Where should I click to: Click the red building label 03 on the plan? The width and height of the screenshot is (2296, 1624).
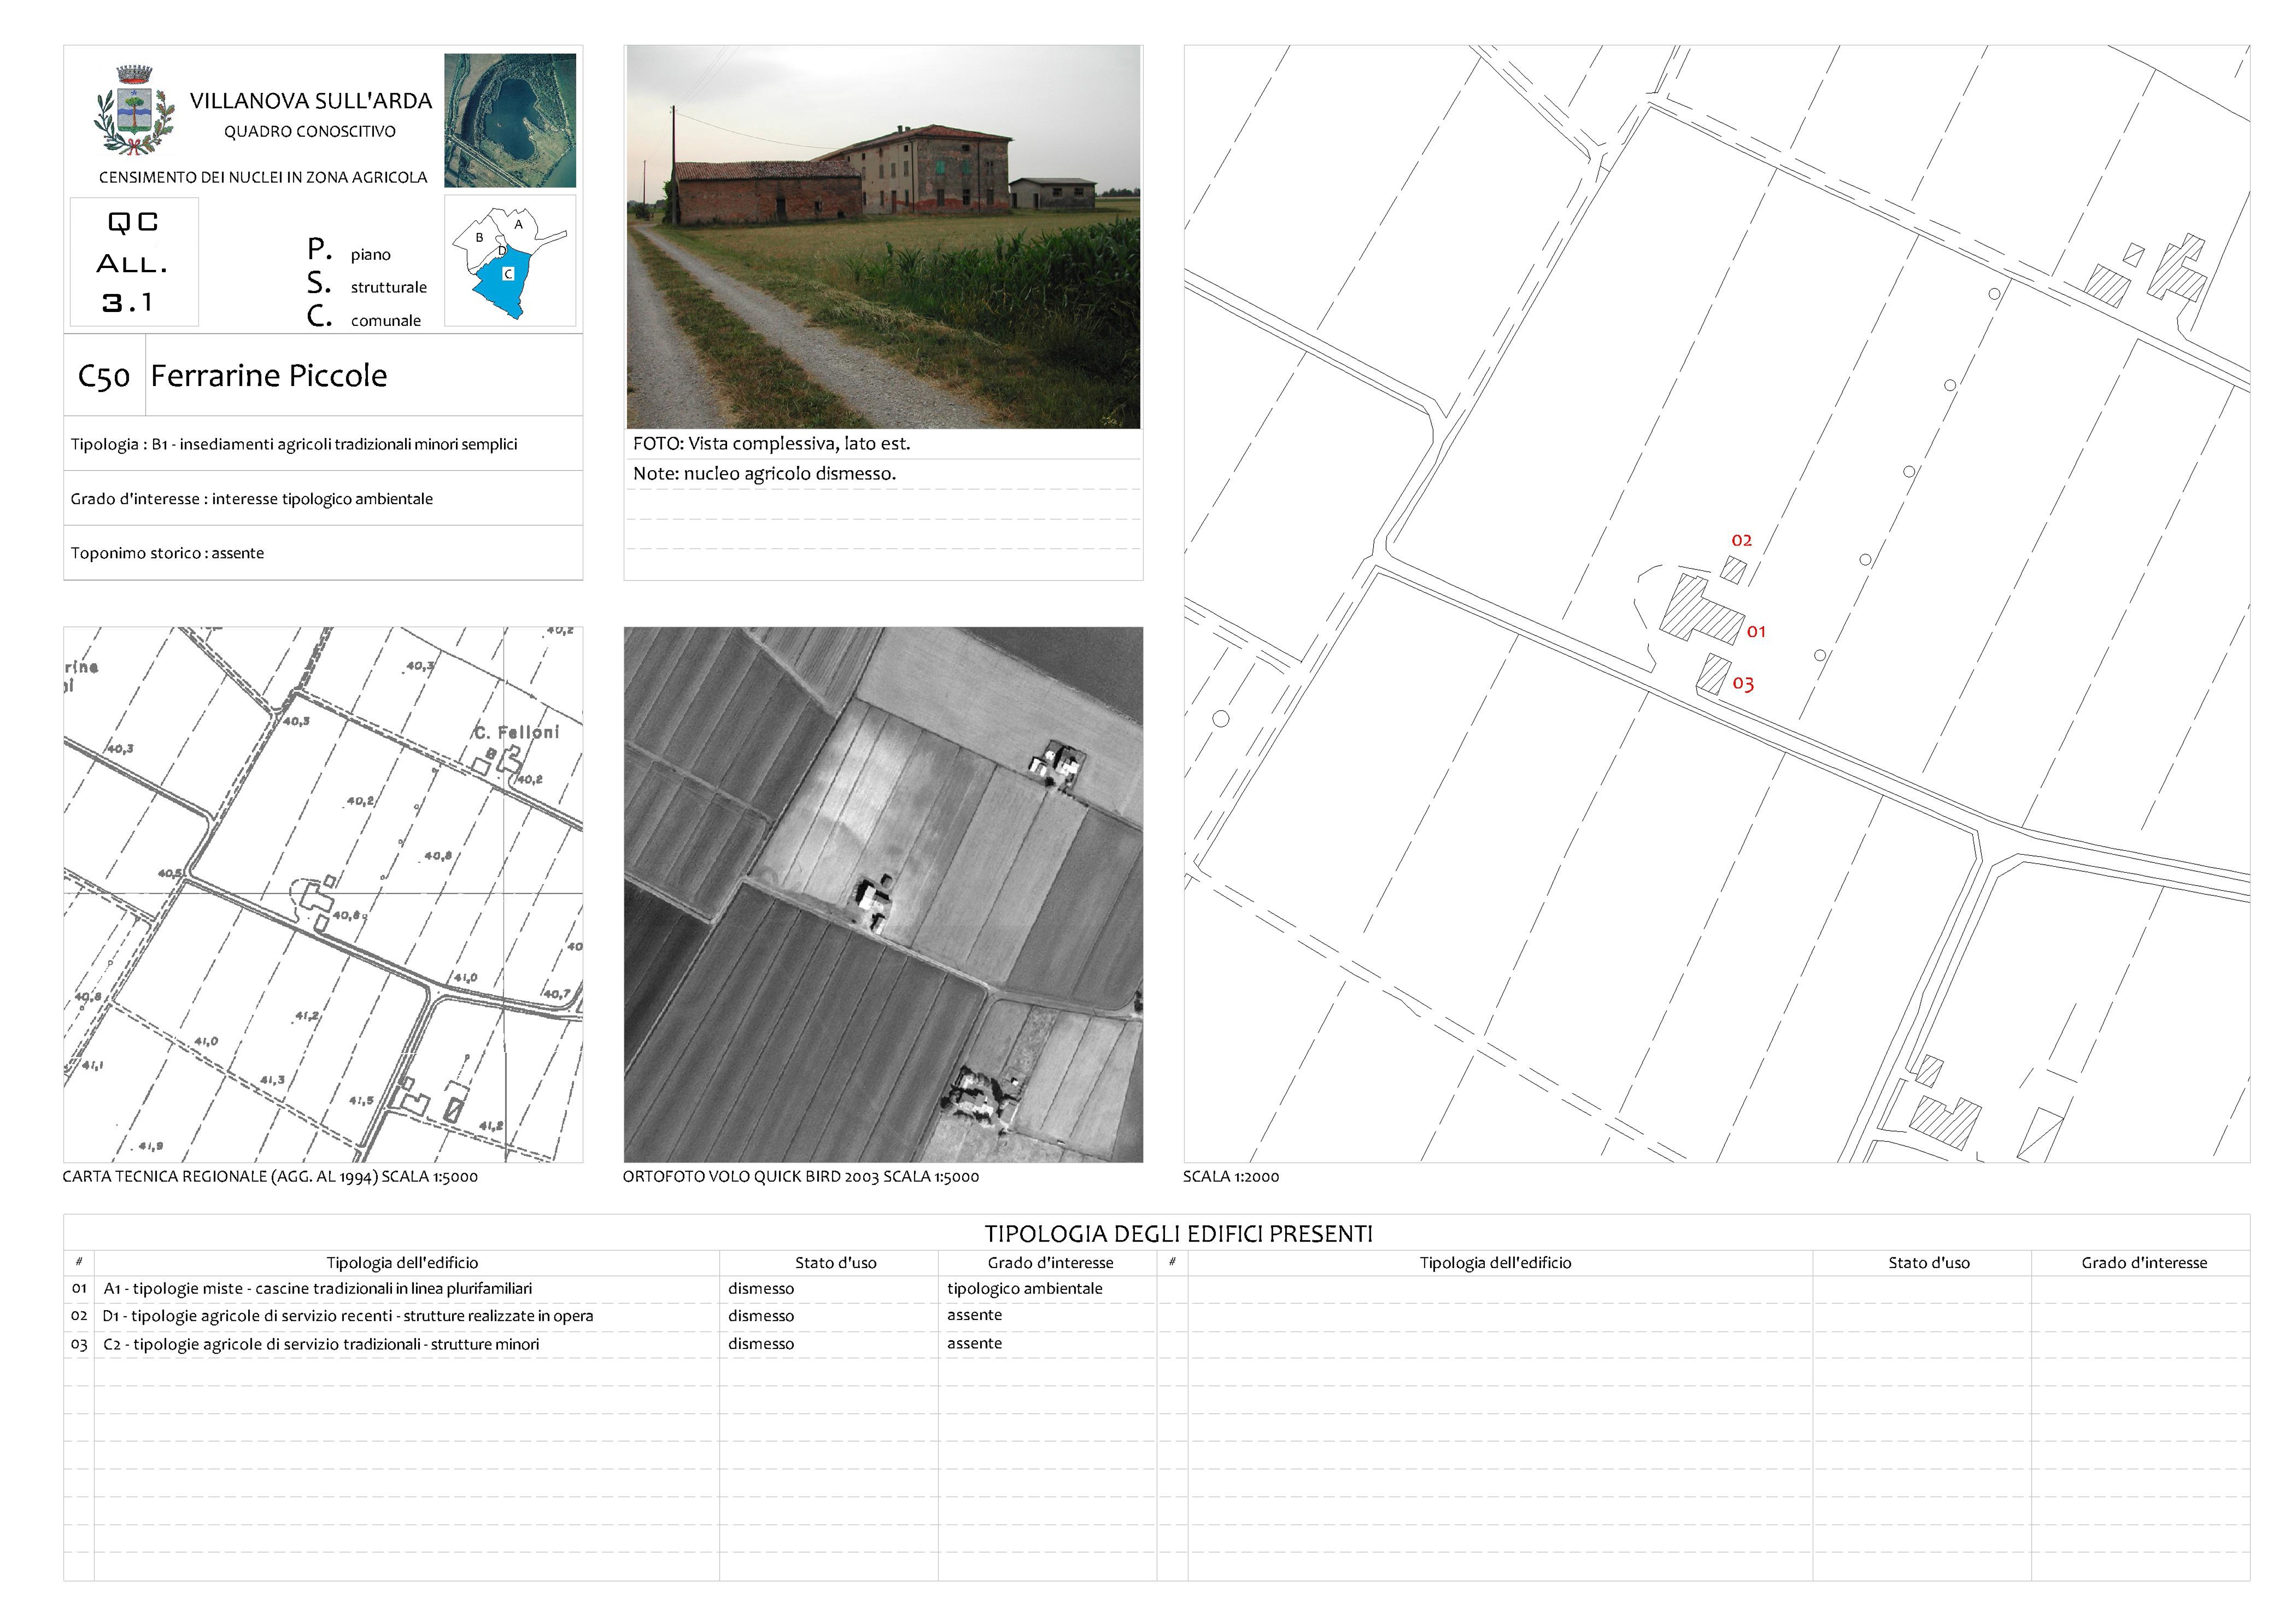1743,684
